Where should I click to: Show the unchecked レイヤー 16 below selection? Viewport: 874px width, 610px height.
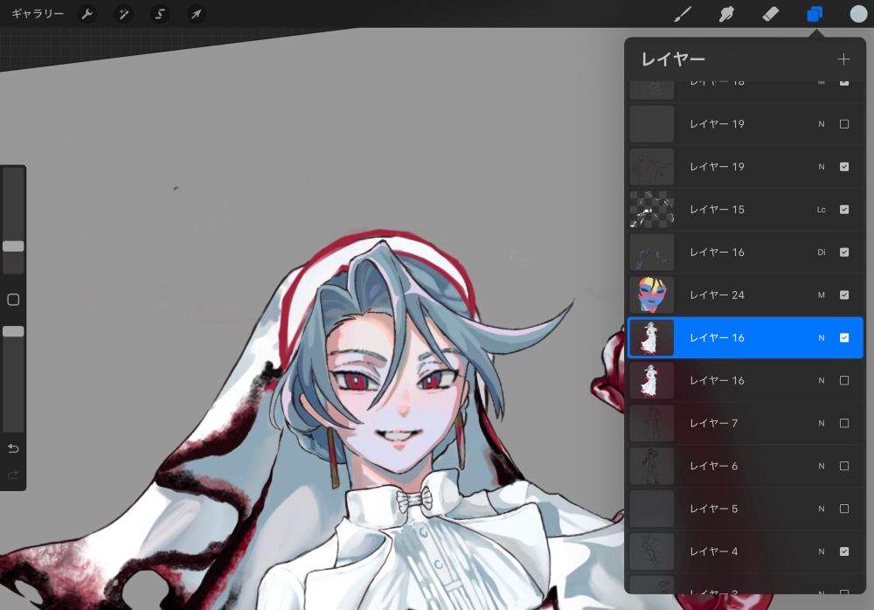click(844, 380)
